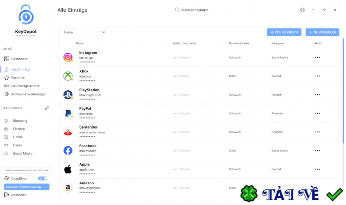Click the Kategorie column header

(278, 44)
